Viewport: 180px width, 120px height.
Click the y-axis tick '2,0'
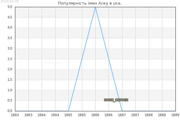pyautogui.click(x=10, y=69)
